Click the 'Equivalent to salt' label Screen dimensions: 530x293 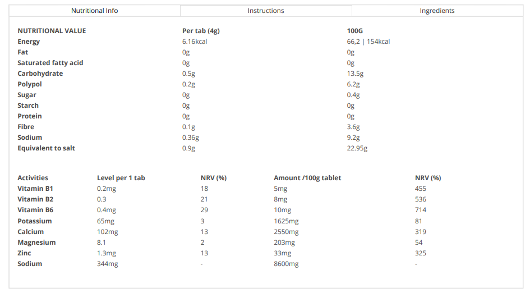[46, 148]
